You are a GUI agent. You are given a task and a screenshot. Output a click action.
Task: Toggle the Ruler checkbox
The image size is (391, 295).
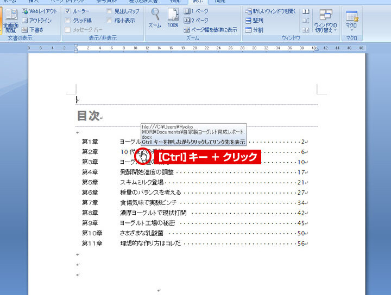click(x=67, y=11)
